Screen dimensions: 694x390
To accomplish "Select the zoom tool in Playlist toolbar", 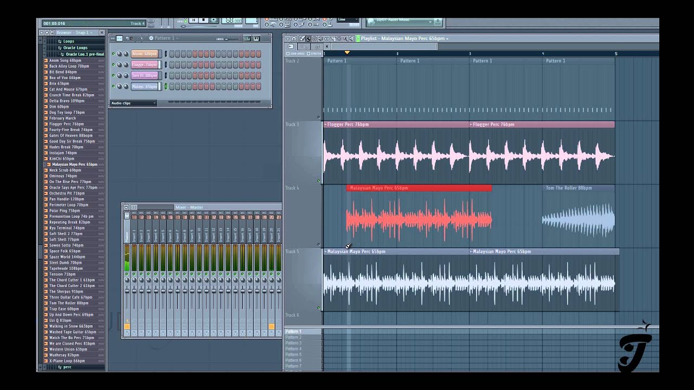I will tap(345, 38).
